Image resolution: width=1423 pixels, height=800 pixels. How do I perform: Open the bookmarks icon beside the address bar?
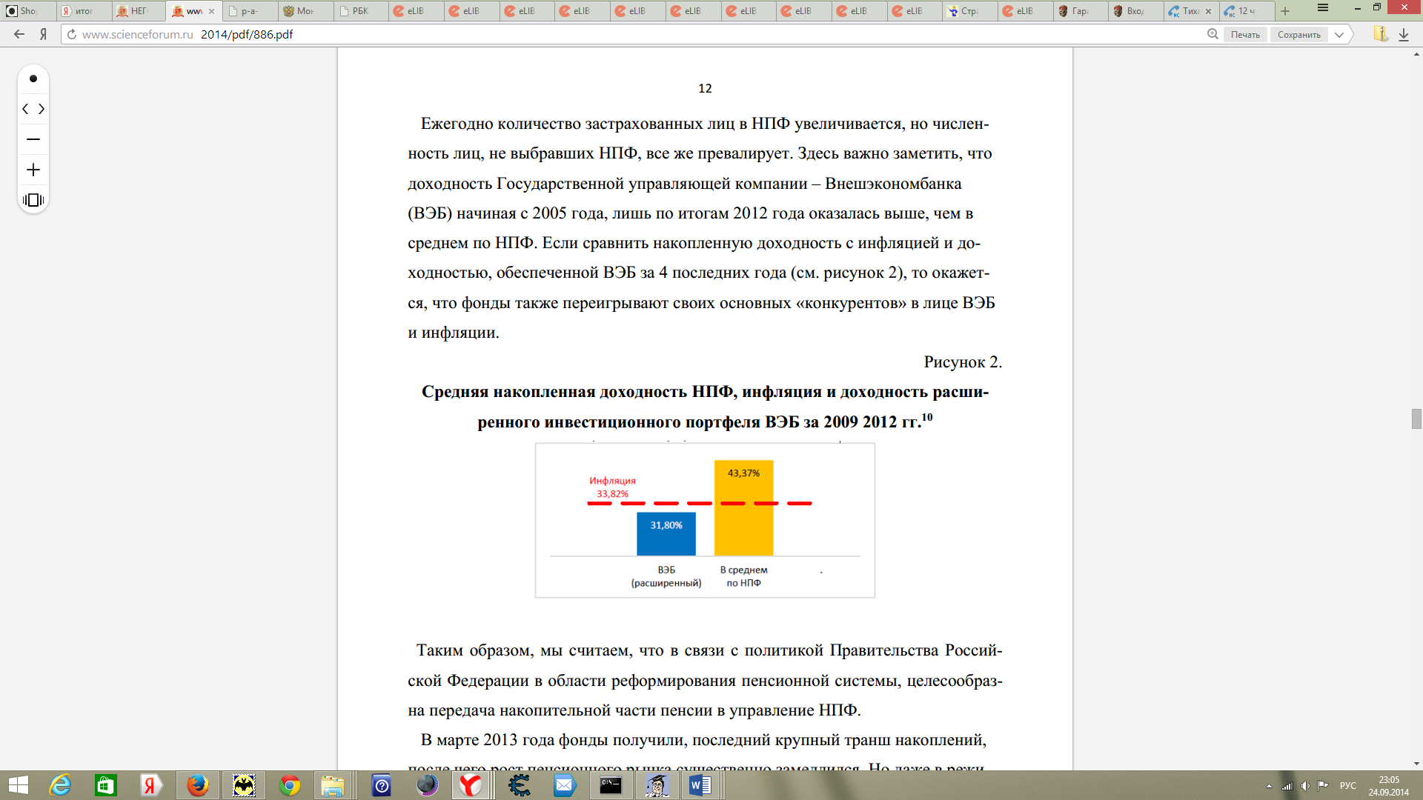coord(1380,34)
